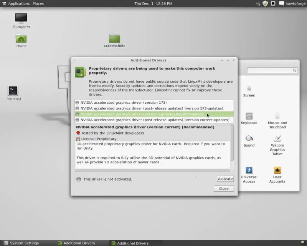Open the Additional Drivers window menu button
Screen dimensions: 307x246
click(x=75, y=60)
